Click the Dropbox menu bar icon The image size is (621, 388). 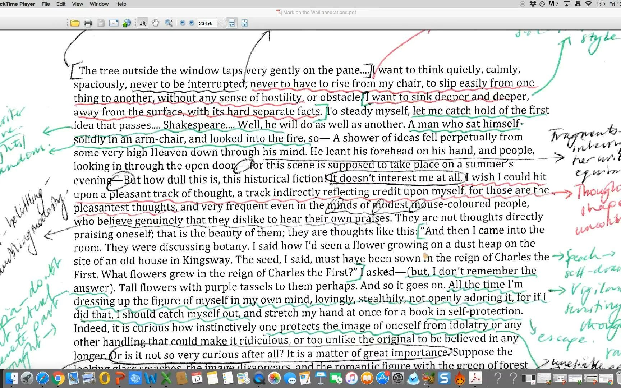coord(533,4)
